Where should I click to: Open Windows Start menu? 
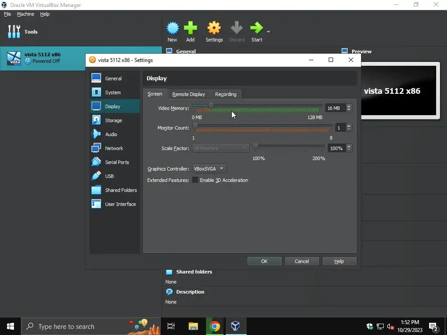click(x=10, y=326)
